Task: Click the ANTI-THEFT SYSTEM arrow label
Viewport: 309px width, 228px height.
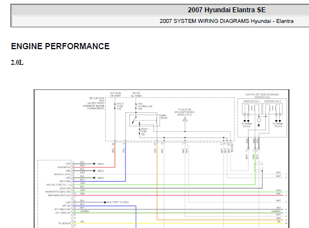Action: [116, 202]
